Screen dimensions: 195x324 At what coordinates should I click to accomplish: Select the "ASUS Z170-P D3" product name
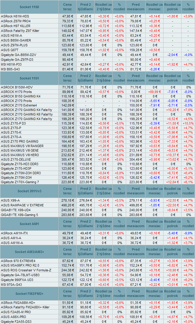[13, 123]
